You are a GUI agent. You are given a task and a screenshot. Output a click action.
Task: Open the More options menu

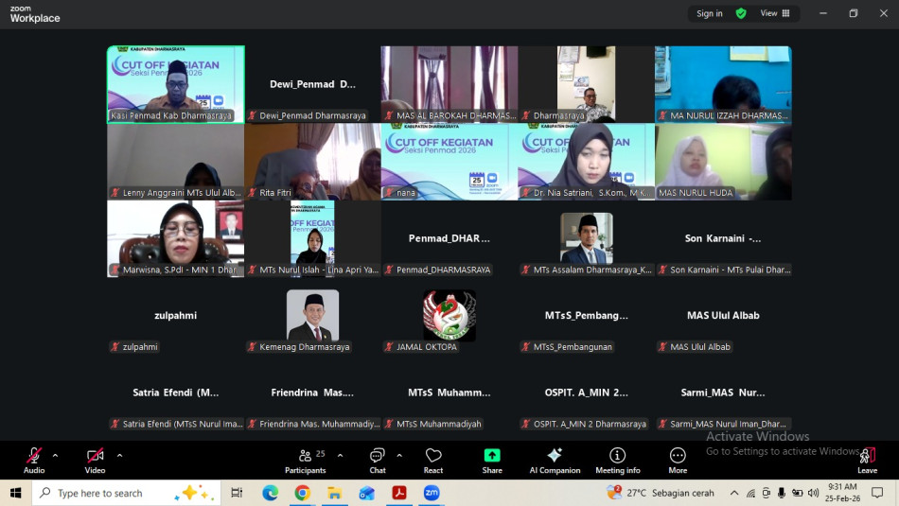(x=678, y=461)
